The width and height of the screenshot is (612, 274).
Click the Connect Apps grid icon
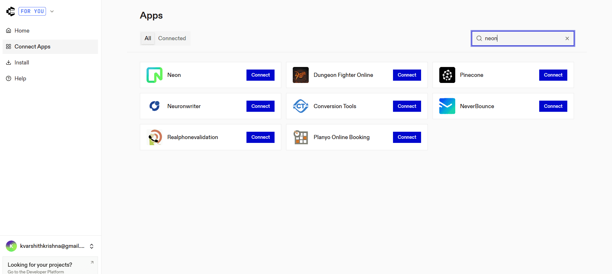(x=9, y=47)
